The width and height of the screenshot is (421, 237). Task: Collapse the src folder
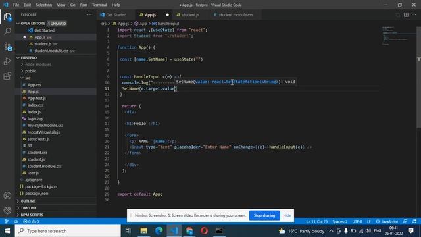coord(28,78)
